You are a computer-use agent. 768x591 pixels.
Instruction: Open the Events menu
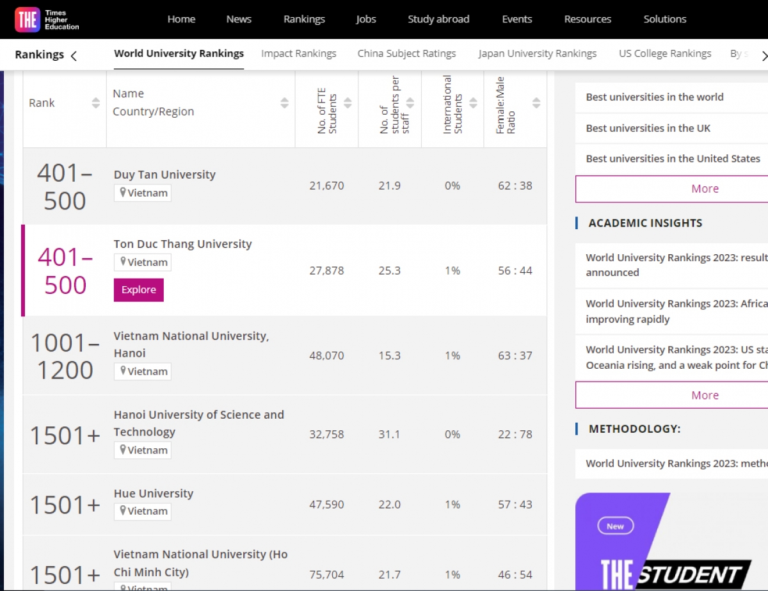[517, 19]
